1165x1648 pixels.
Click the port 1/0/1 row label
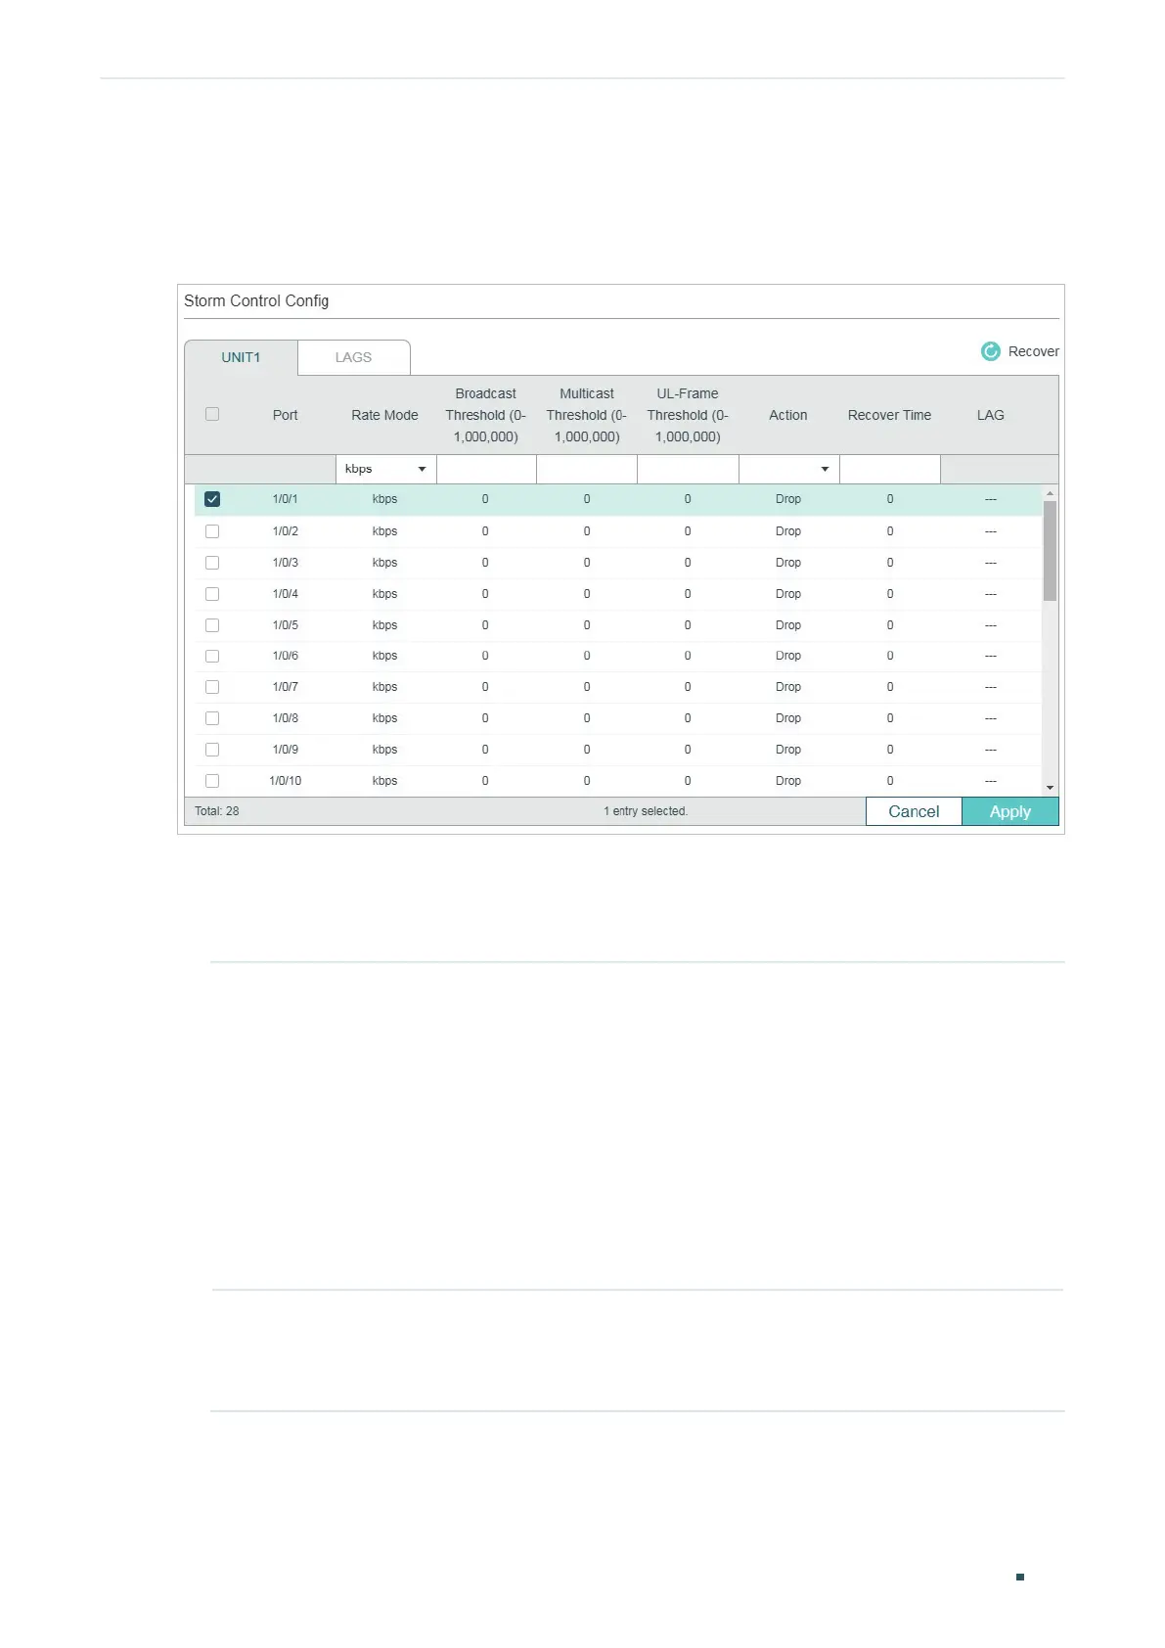click(286, 499)
